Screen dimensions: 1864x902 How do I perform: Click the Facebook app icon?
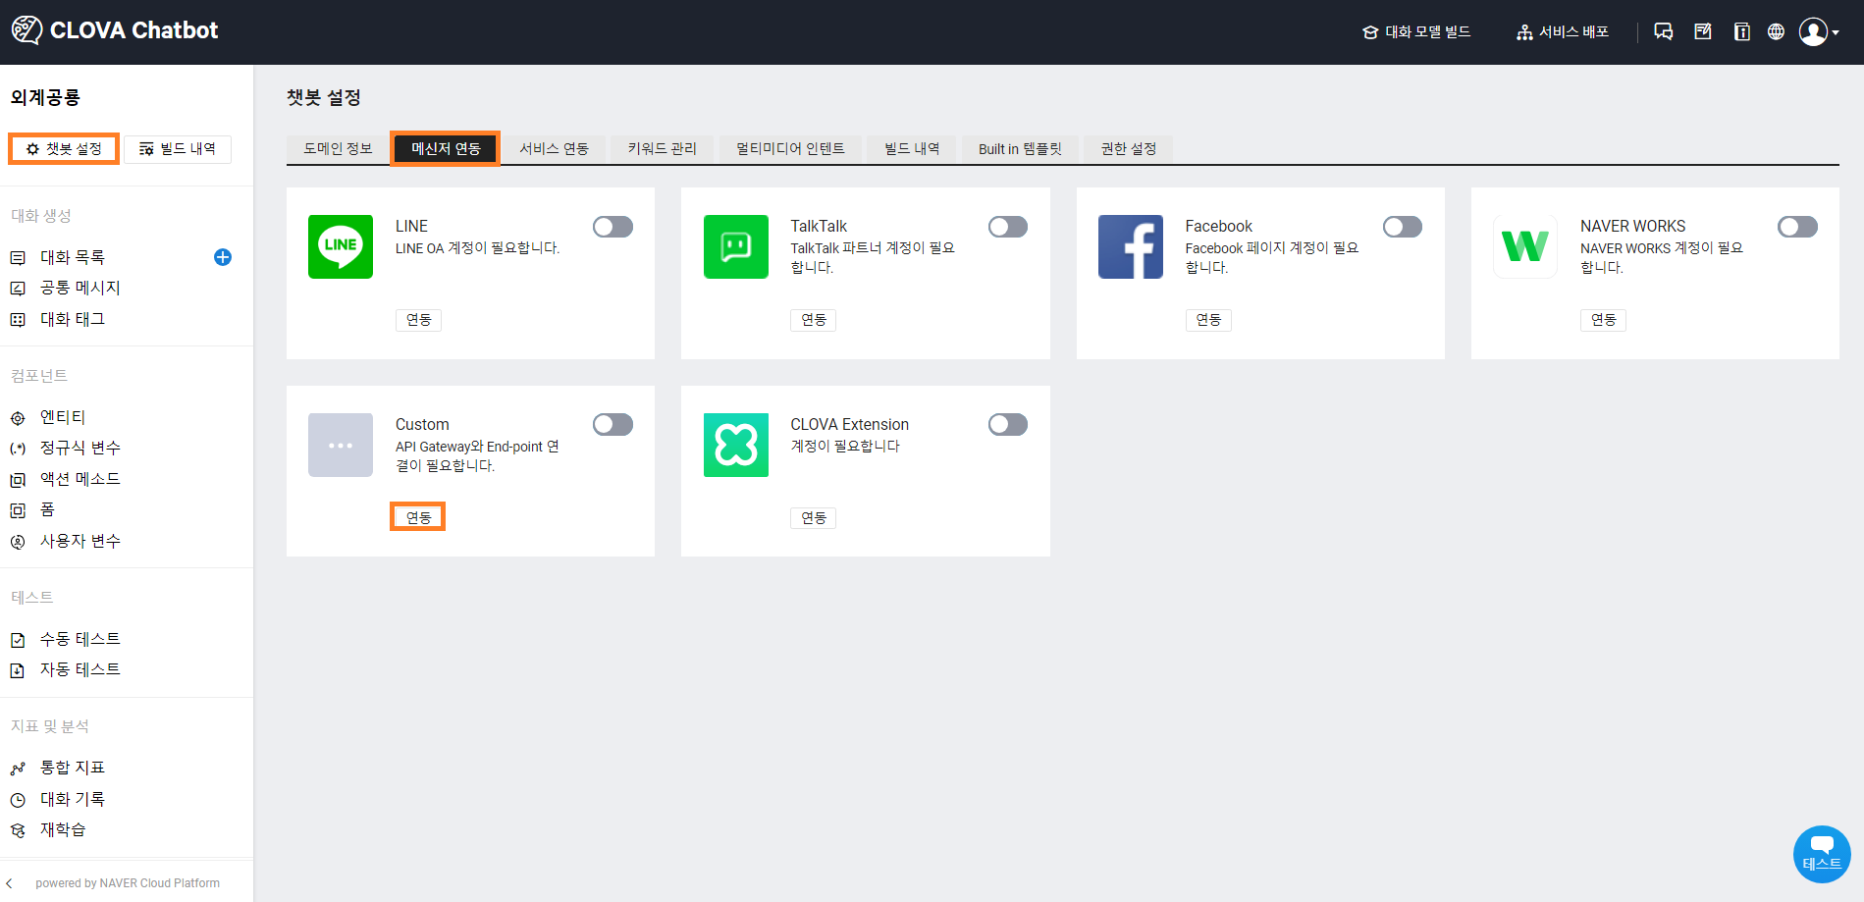point(1131,246)
